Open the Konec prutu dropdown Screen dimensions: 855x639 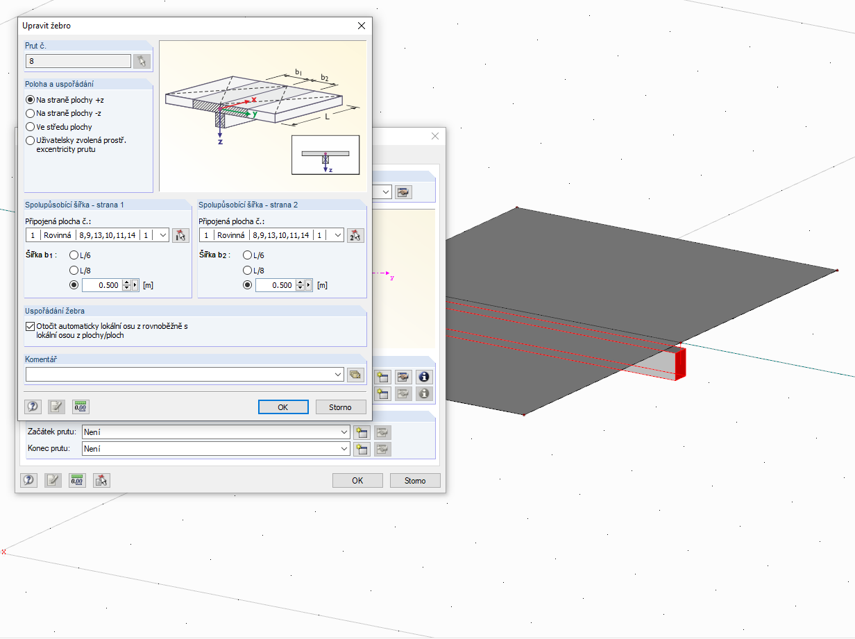click(x=344, y=449)
